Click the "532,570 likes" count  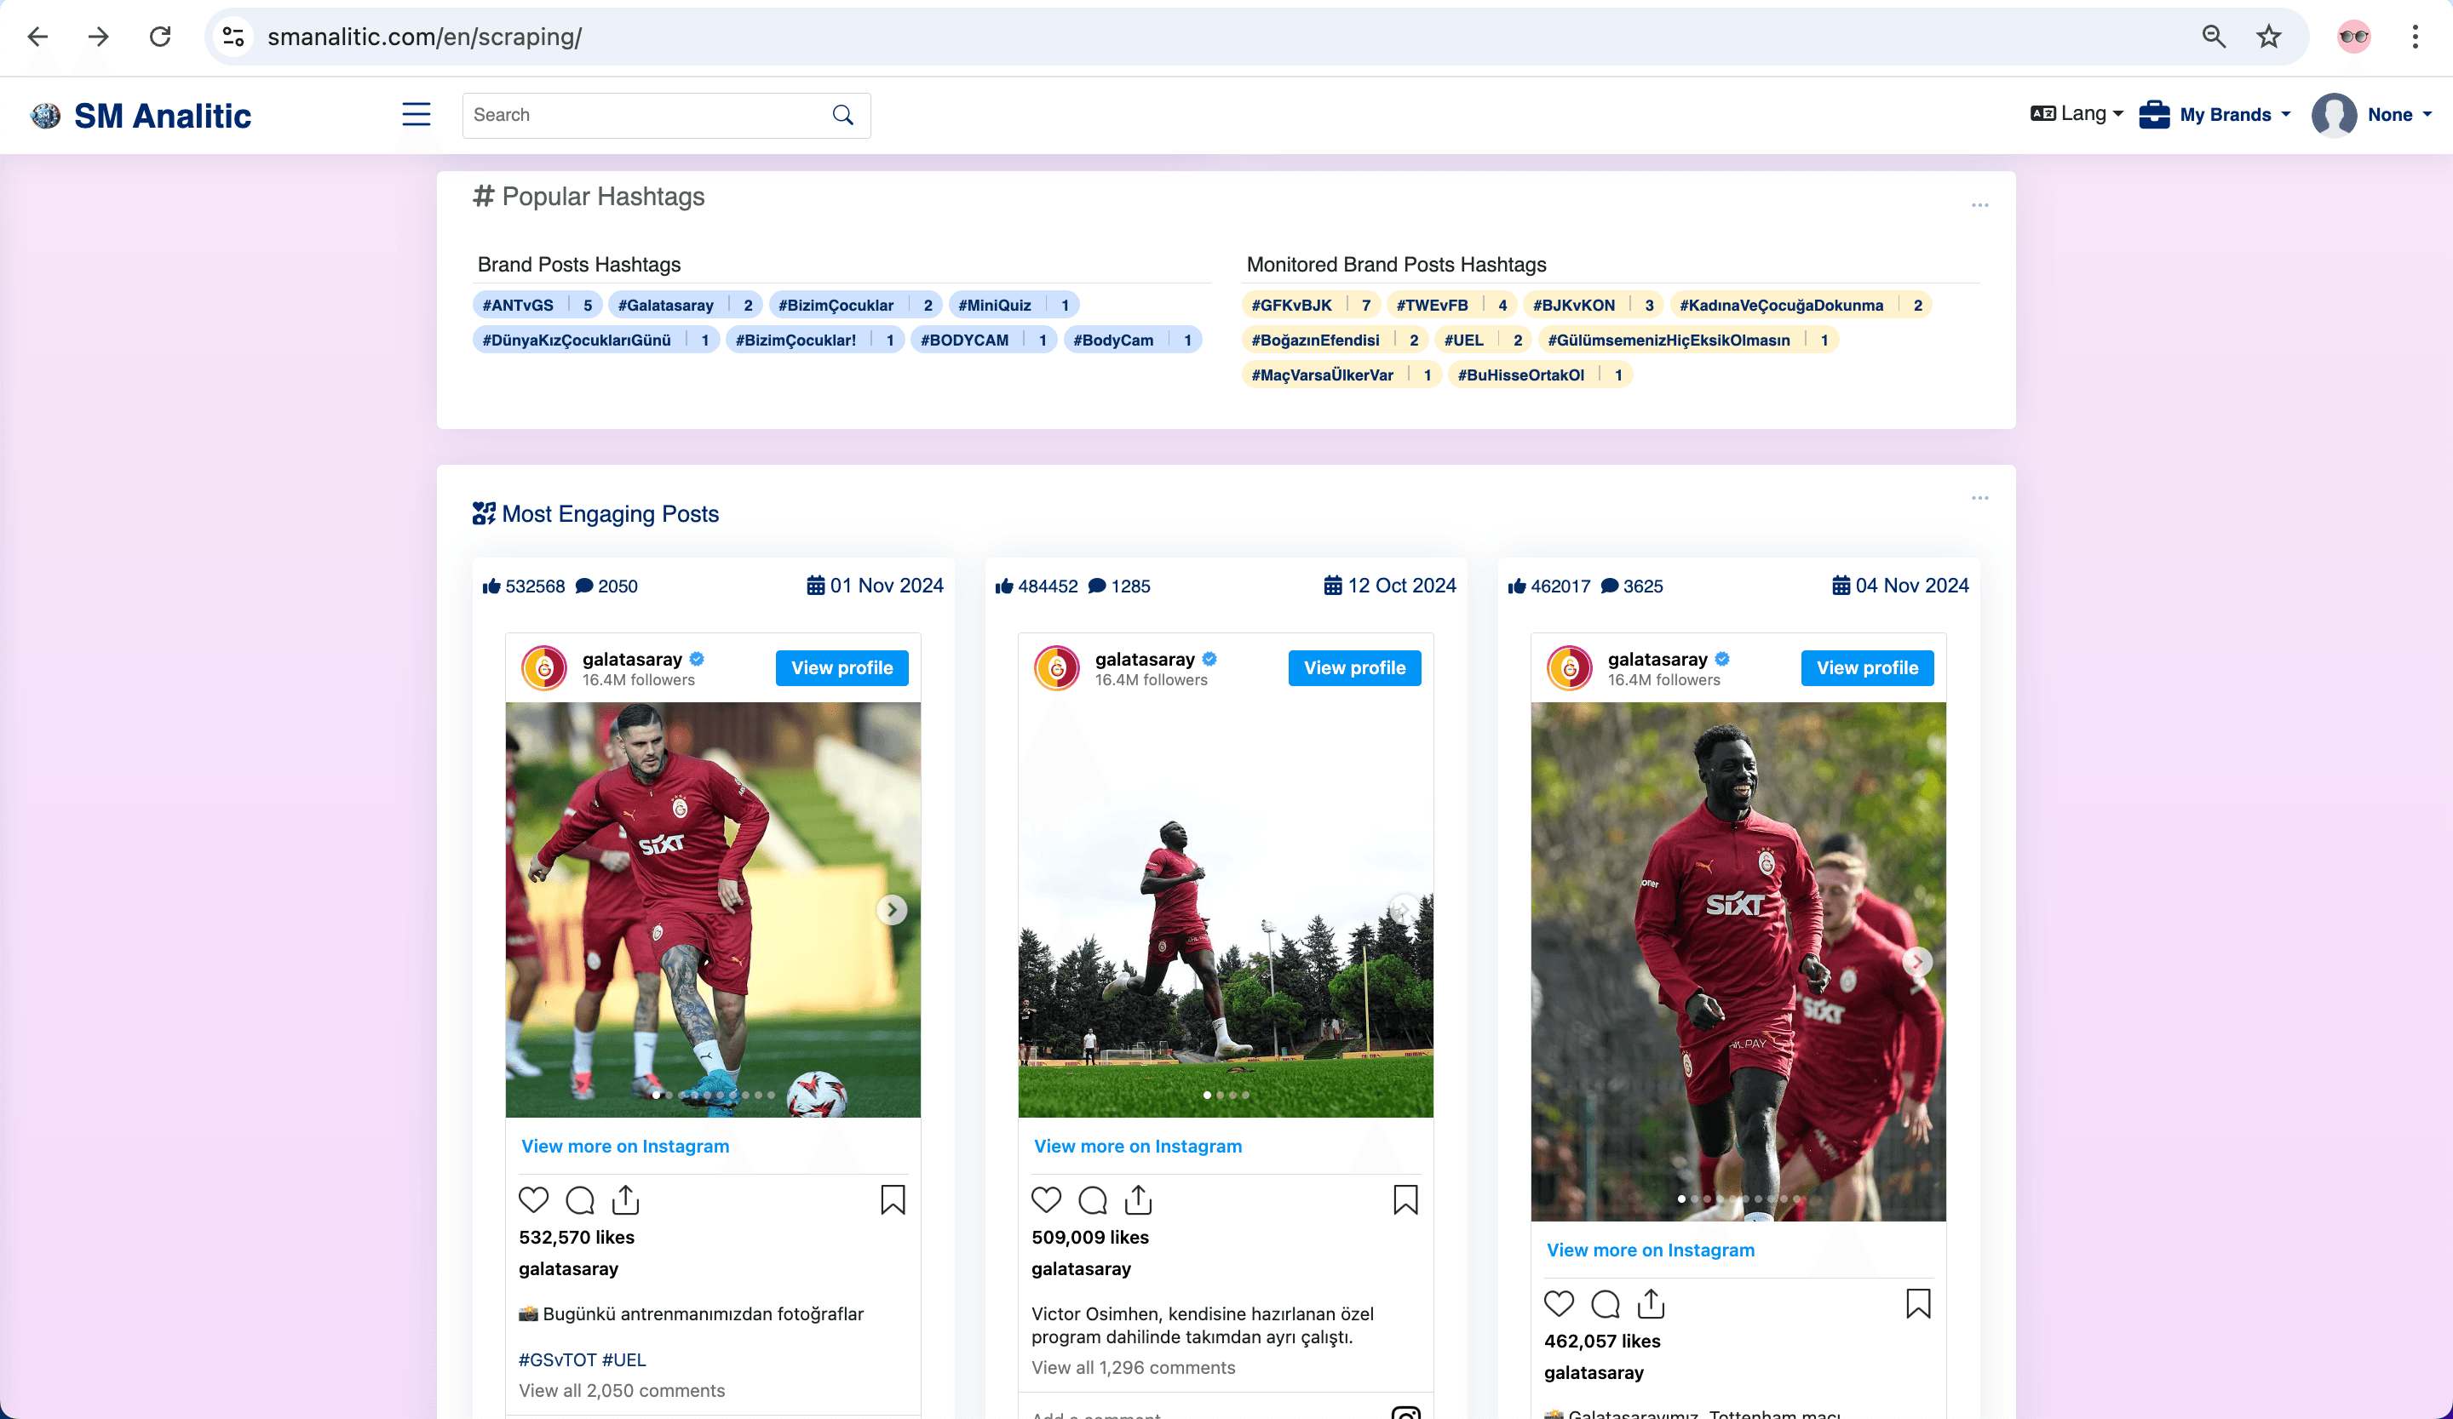pyautogui.click(x=577, y=1238)
